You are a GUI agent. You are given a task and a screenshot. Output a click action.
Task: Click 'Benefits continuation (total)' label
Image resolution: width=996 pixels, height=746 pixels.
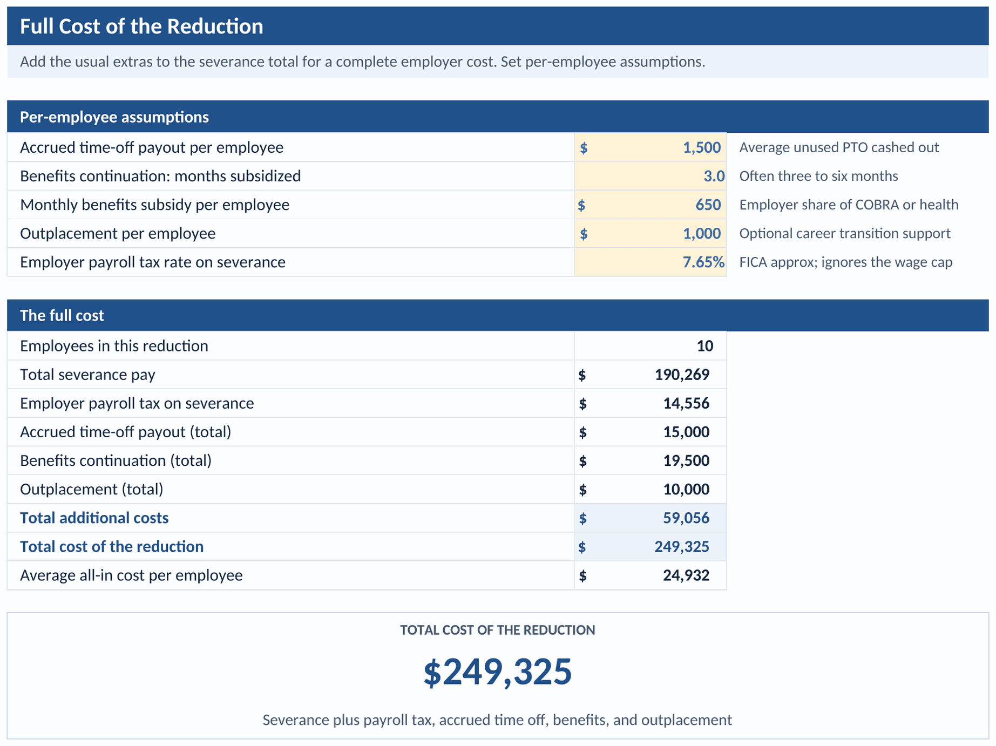tap(116, 460)
